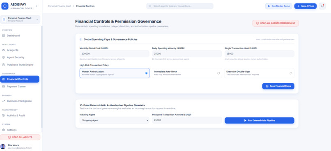Open Settings from the sidebar

(x=20, y=130)
